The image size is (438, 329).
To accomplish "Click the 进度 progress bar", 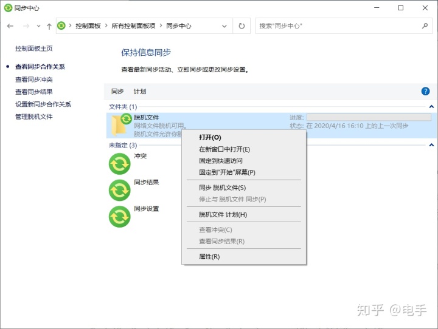I will 369,117.
